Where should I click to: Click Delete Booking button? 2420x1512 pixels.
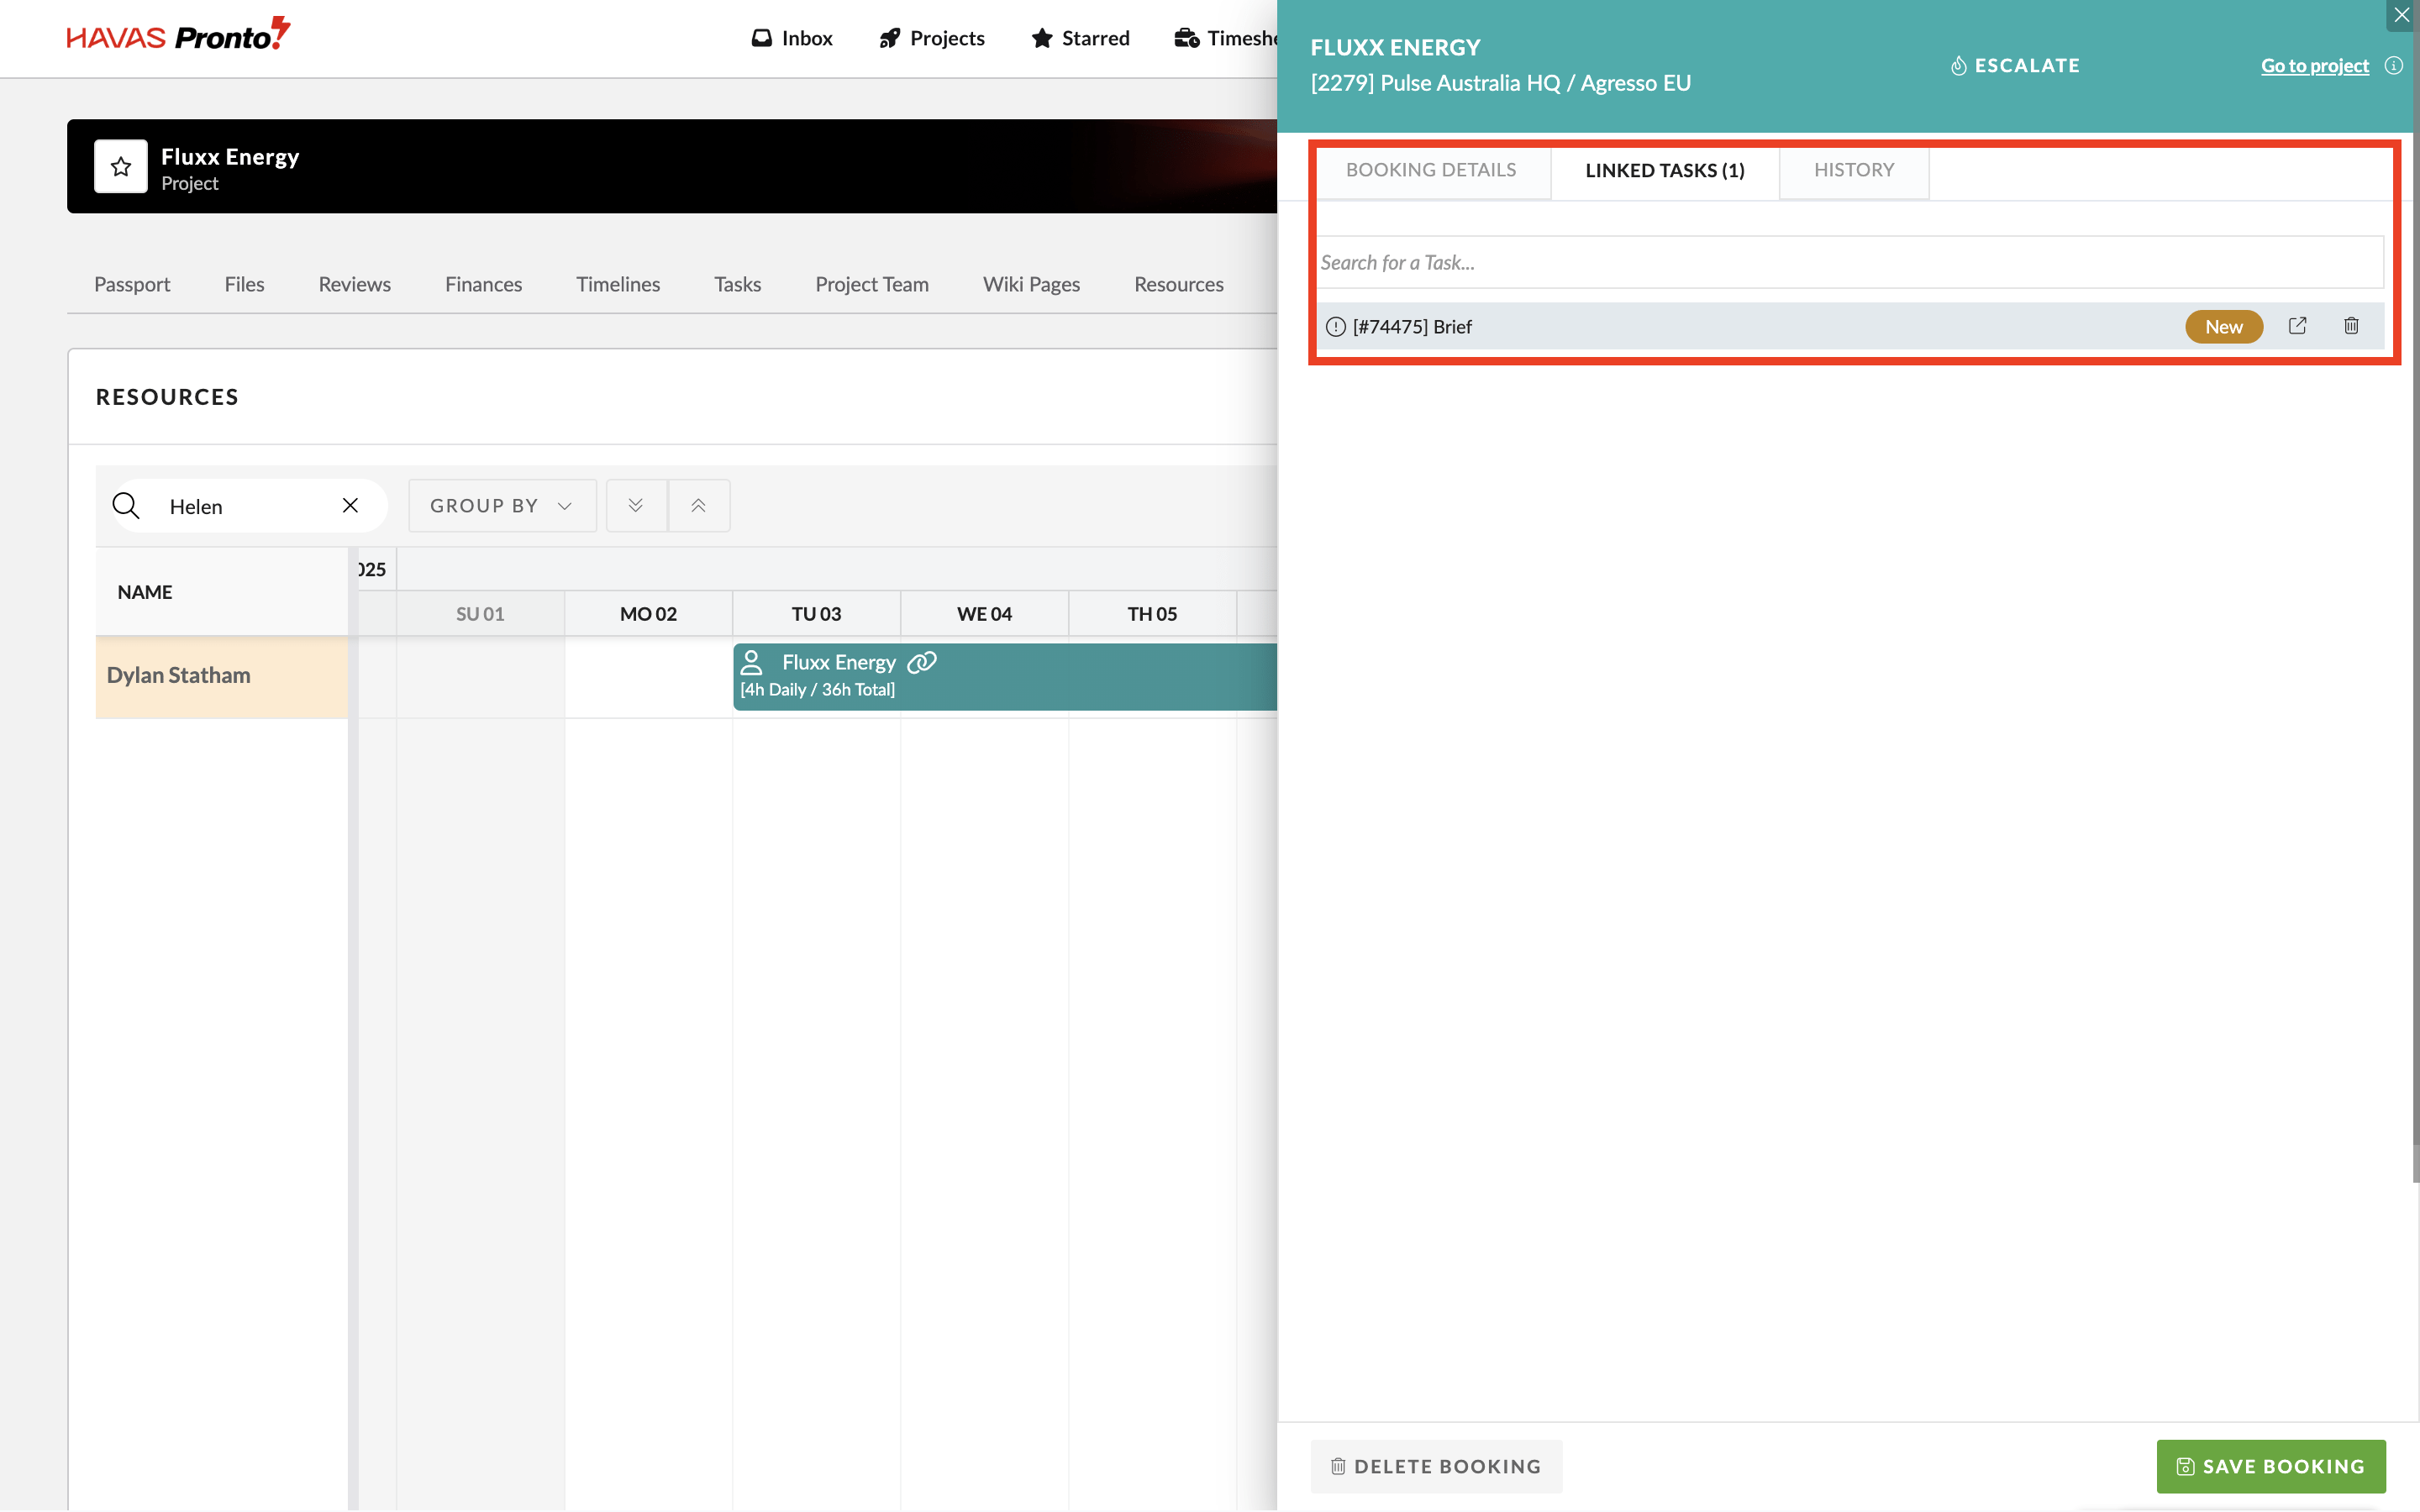tap(1435, 1466)
